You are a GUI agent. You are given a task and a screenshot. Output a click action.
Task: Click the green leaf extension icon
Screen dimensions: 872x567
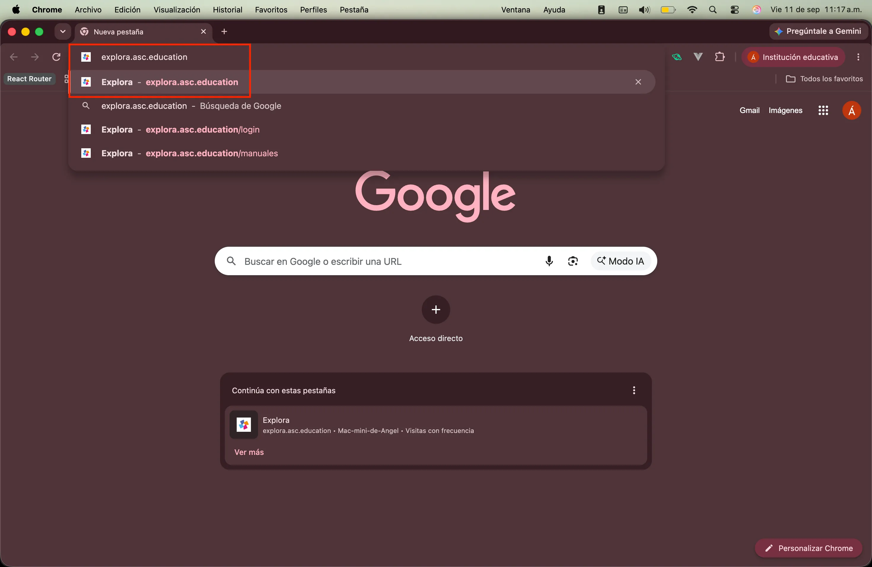tap(677, 57)
